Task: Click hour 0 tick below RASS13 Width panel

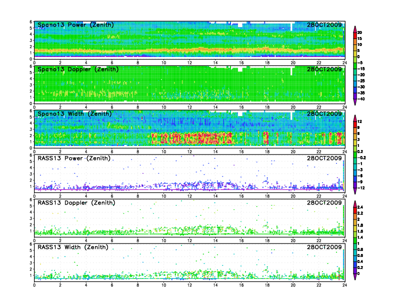Action: [34, 285]
